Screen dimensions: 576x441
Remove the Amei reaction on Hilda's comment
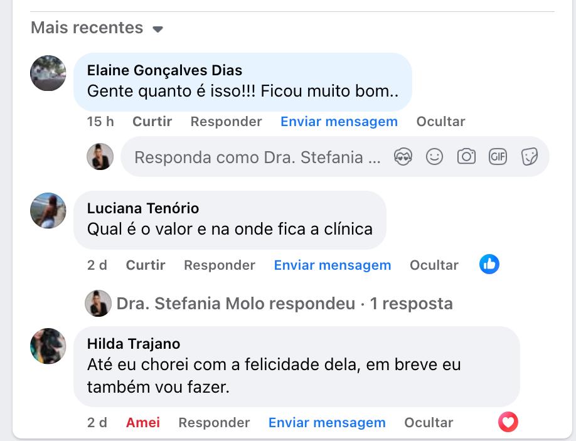(x=142, y=423)
